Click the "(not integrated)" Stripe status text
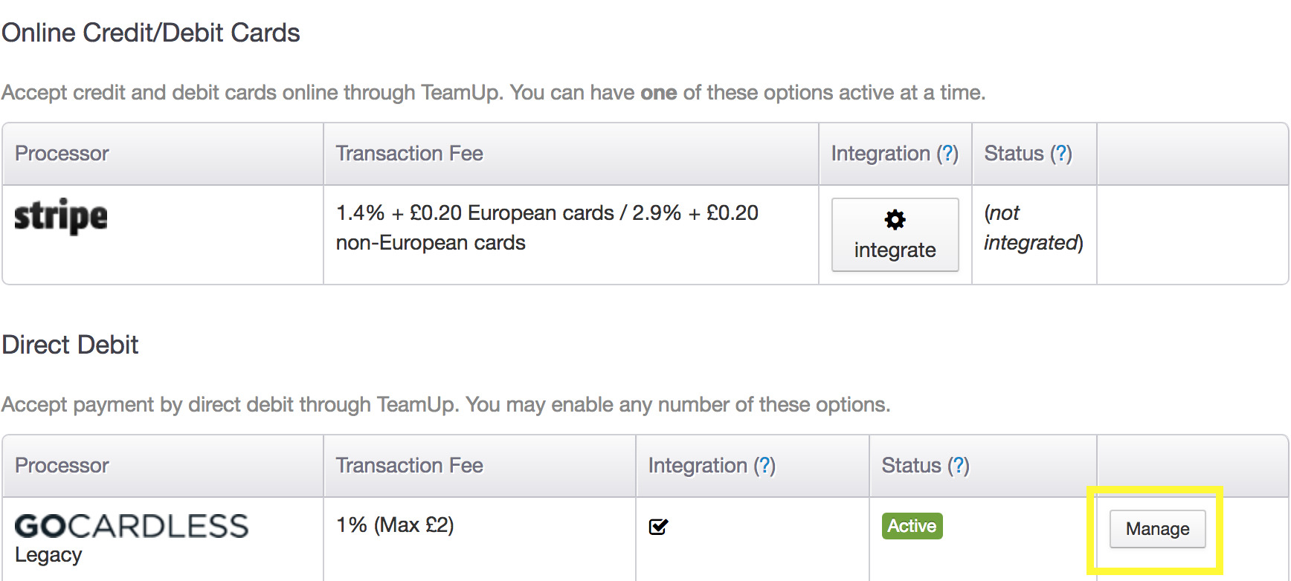This screenshot has height=581, width=1291. (x=1033, y=227)
